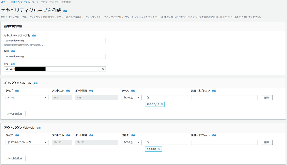Click the VPC field magnifier icon

click(7, 69)
